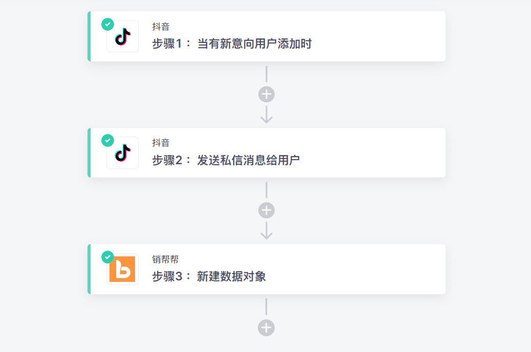This screenshot has width=531, height=352.
Task: Click the TikTok icon in step 2
Action: (x=122, y=153)
